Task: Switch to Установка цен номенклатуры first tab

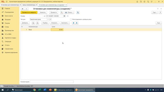Action: pos(10,5)
